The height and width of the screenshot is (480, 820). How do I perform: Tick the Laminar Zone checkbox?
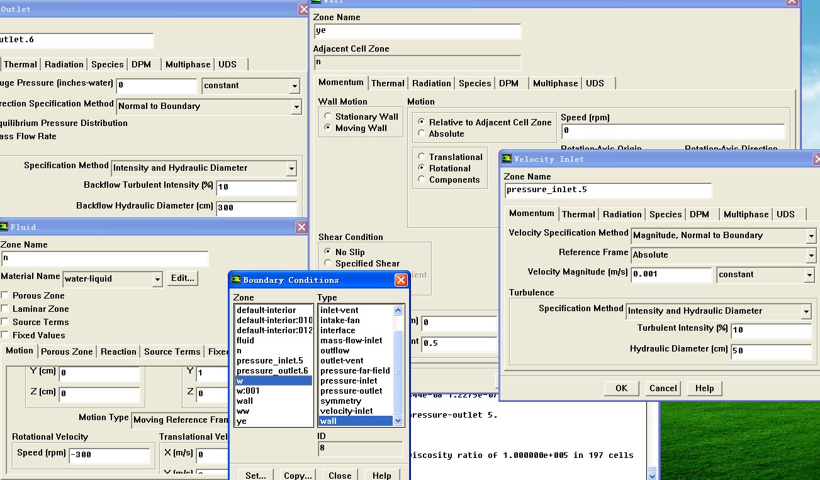coord(5,309)
